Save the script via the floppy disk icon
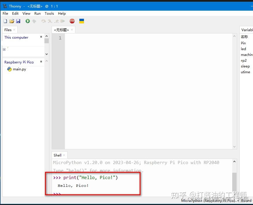Screen dimensions: 253x205 tap(18, 21)
